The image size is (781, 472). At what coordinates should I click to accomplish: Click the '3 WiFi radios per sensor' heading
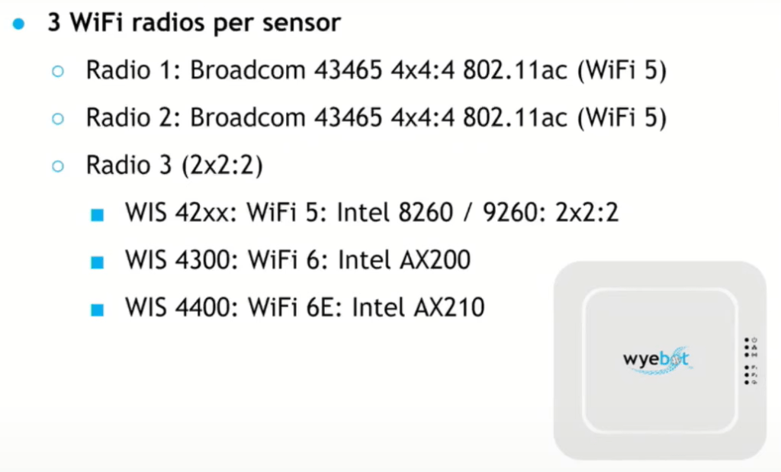[194, 23]
